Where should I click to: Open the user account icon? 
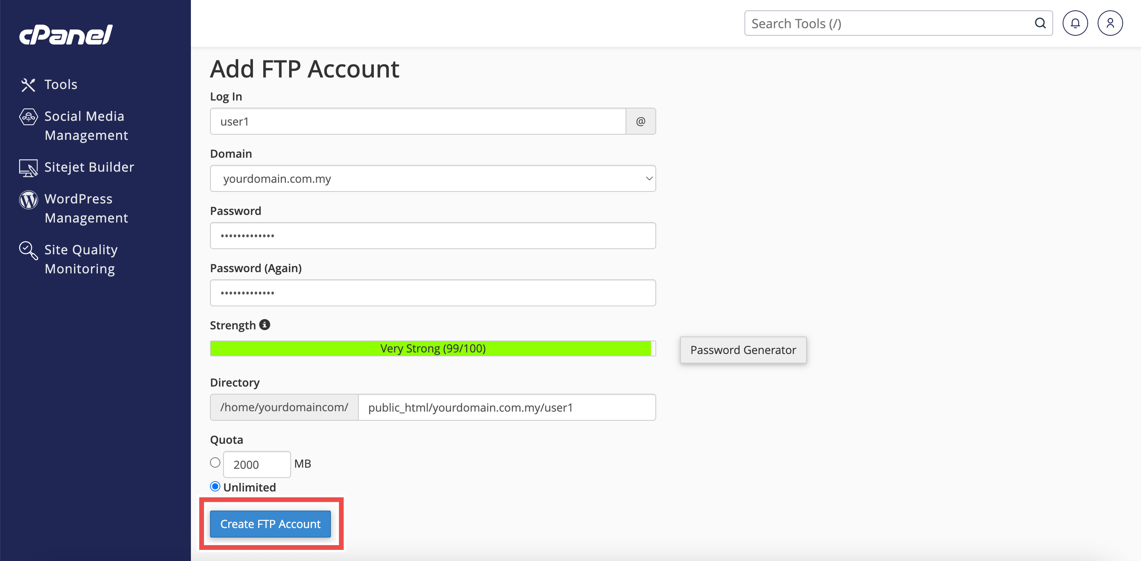[x=1110, y=23]
